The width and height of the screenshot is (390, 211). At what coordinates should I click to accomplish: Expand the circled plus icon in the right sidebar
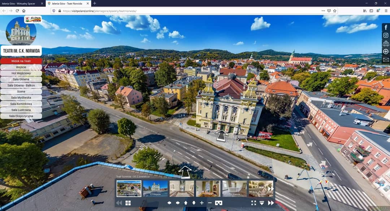tap(386, 52)
